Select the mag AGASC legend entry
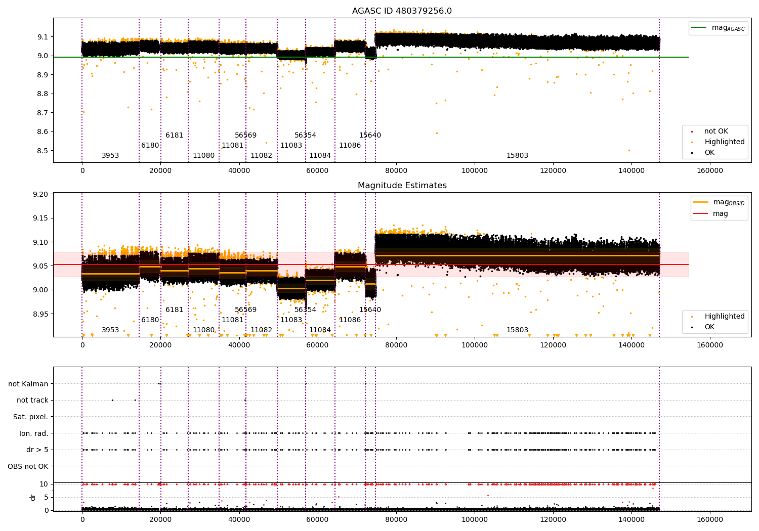Screen dimensions: 759x531 718,28
